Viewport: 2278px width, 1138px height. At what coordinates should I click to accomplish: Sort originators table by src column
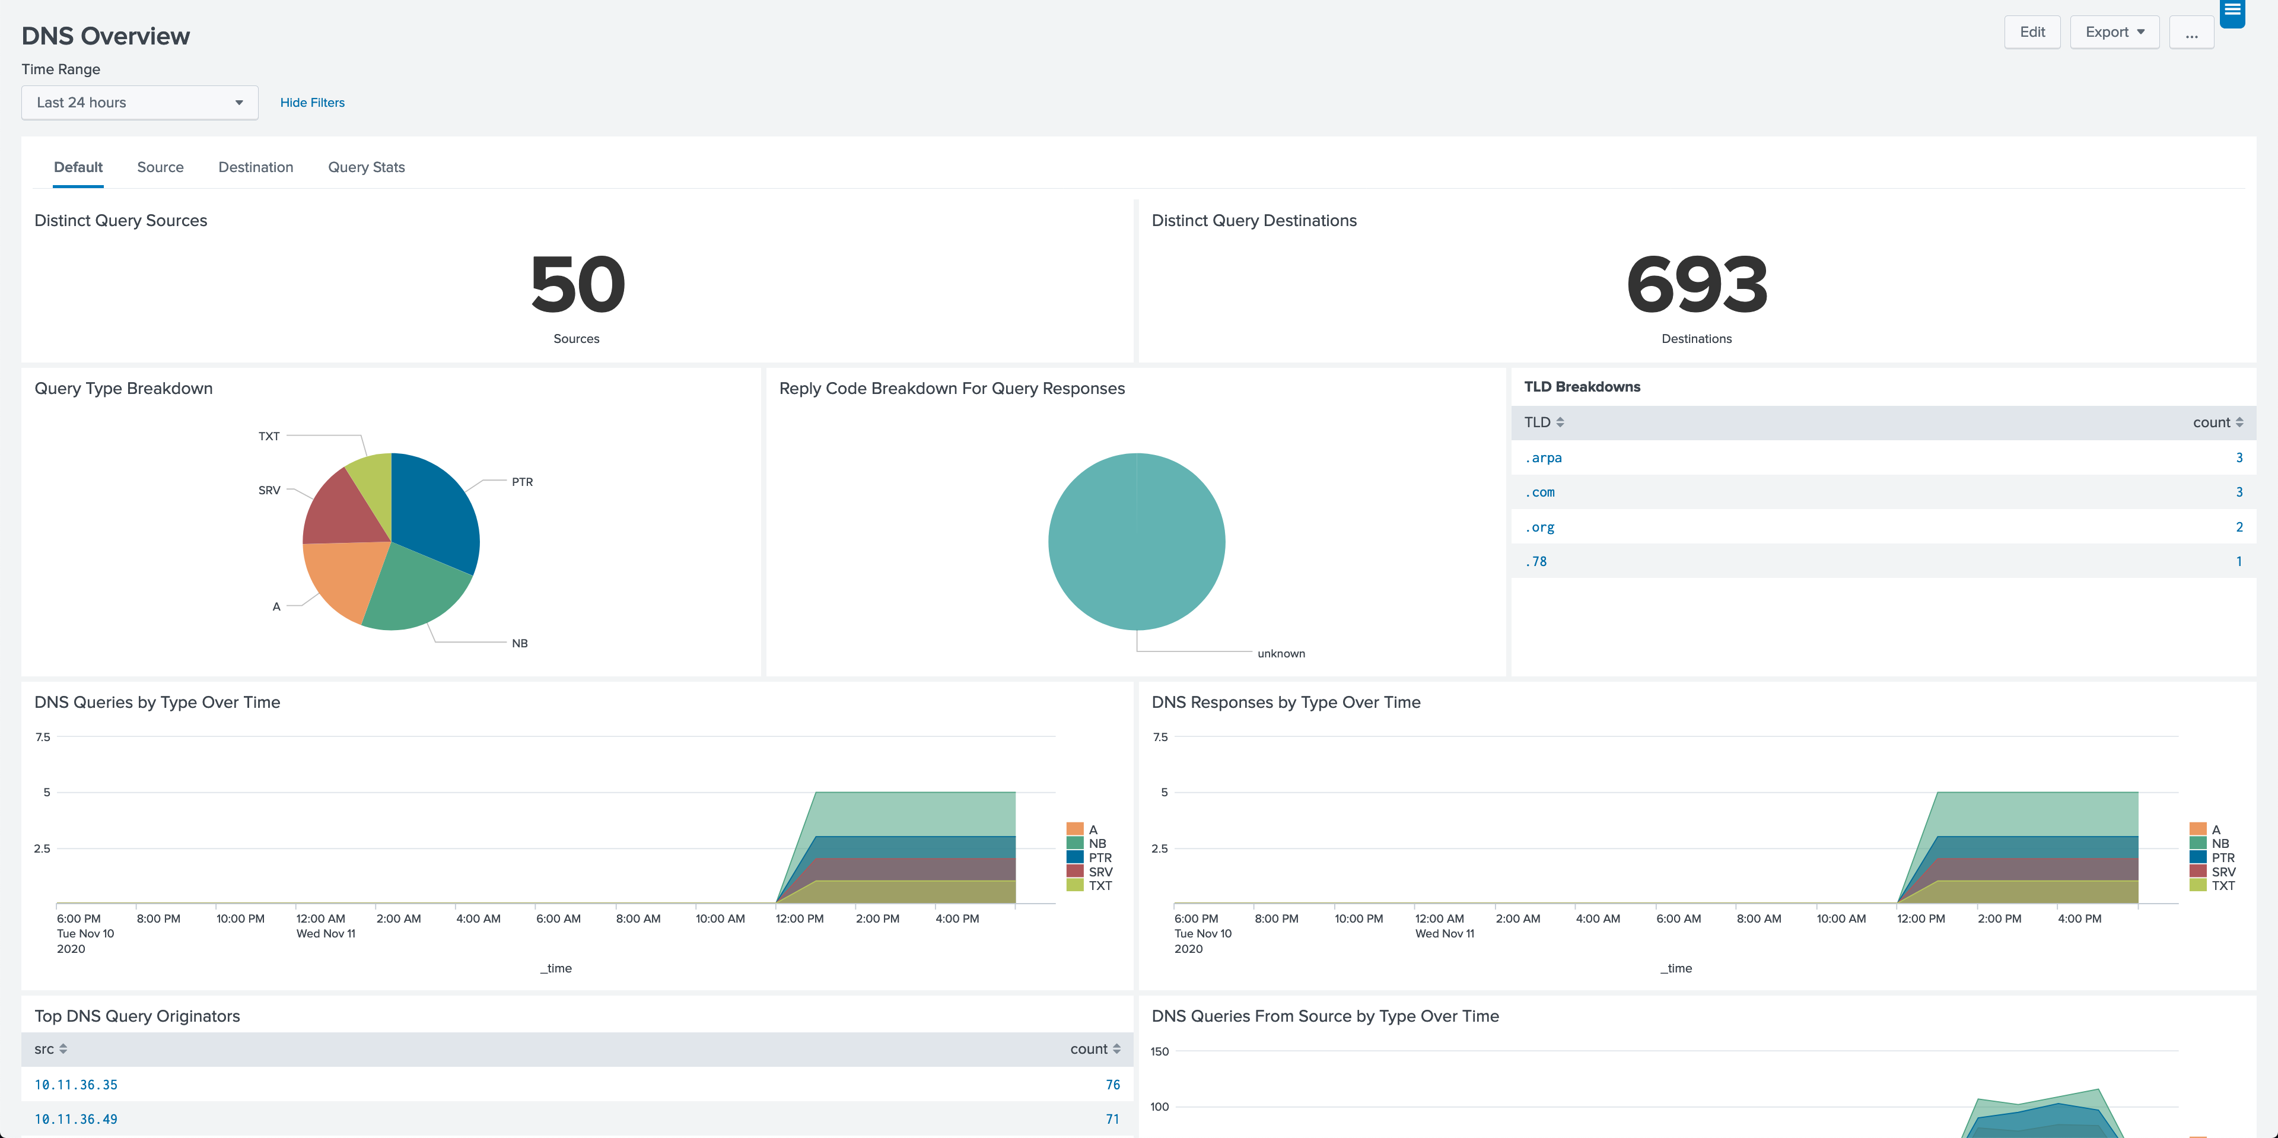[50, 1048]
